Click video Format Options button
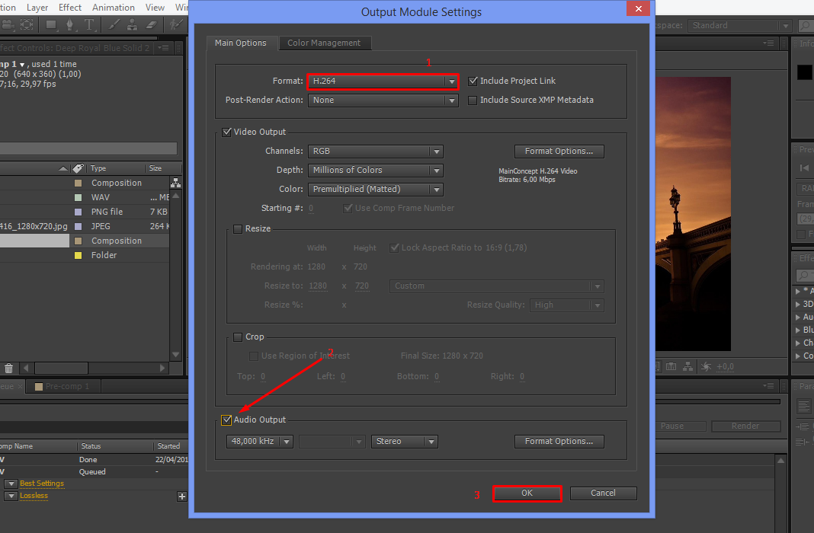814x533 pixels. (x=559, y=152)
